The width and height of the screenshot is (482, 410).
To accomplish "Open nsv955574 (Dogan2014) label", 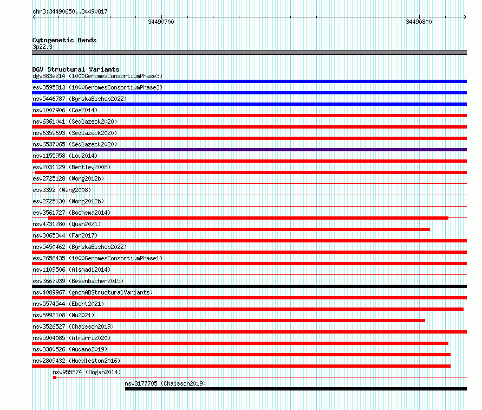I will 87,372.
